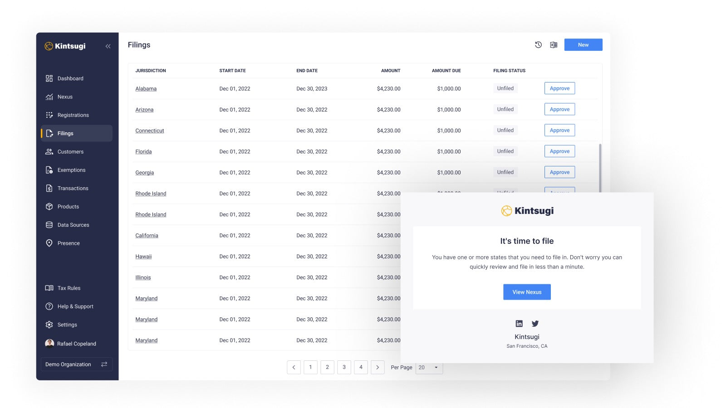Open Kintsugi's LinkedIn page
The height and width of the screenshot is (408, 726).
coord(519,323)
